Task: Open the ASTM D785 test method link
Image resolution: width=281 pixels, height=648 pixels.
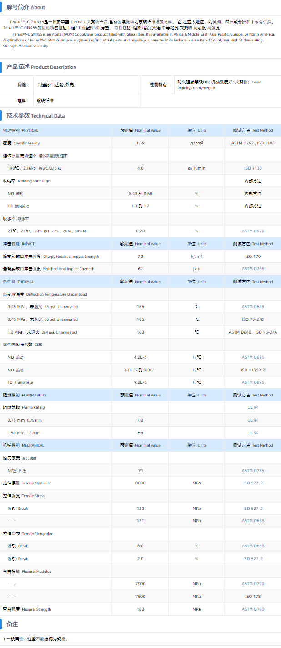Action: (253, 471)
